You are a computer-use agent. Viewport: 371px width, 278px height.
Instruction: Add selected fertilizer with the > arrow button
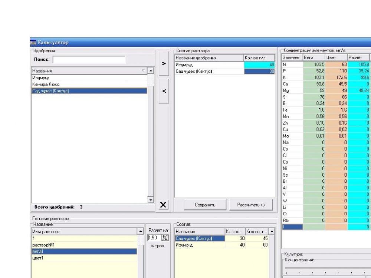click(164, 64)
